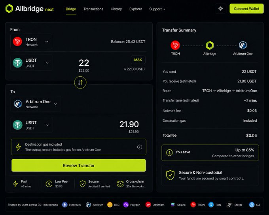This screenshot has width=269, height=215.
Task: Click the Low Fee dollar icon
Action: click(49, 184)
